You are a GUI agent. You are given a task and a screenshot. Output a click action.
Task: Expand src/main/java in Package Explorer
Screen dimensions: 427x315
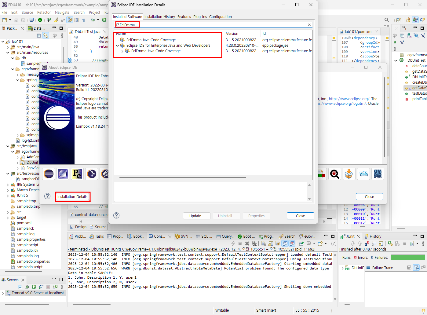8,47
